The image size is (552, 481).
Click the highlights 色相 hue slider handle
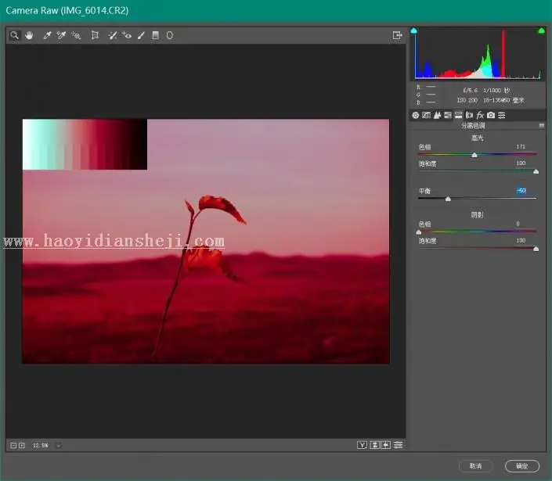coord(474,155)
